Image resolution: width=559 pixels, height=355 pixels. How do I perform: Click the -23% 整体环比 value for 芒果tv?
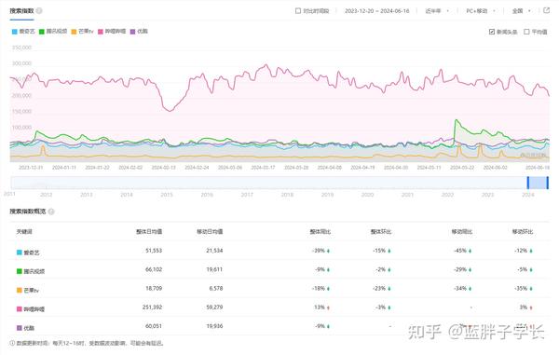[379, 288]
